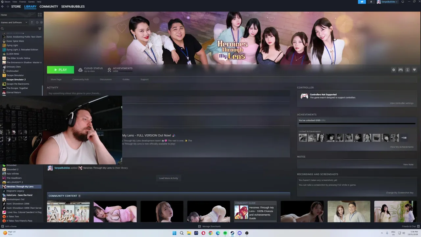Screen dimensions: 421x237
Task: Switch to the COMMUNITY tab
Action: pos(49,7)
